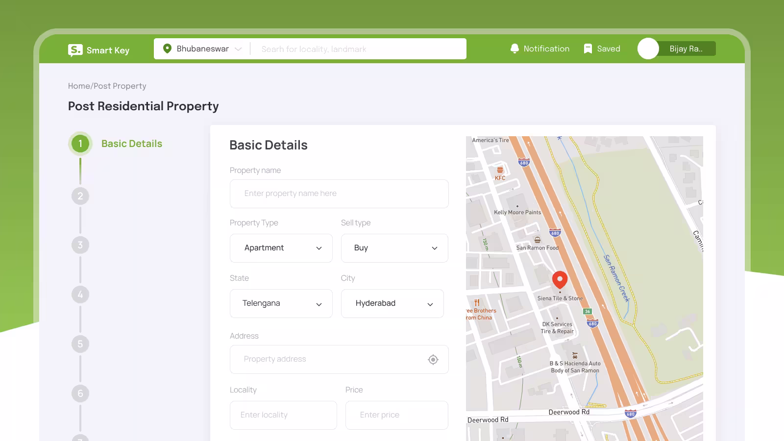The width and height of the screenshot is (784, 441).
Task: Click the America's Tire map label
Action: (490, 140)
